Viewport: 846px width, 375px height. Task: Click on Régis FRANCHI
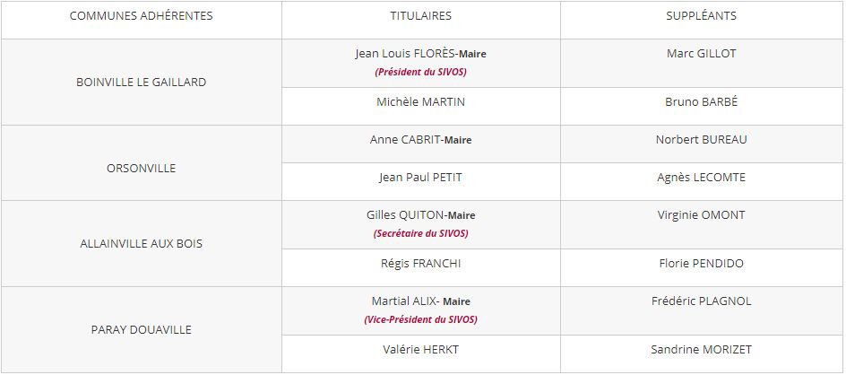(420, 264)
